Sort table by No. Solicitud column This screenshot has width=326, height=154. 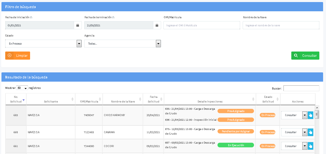[16, 99]
